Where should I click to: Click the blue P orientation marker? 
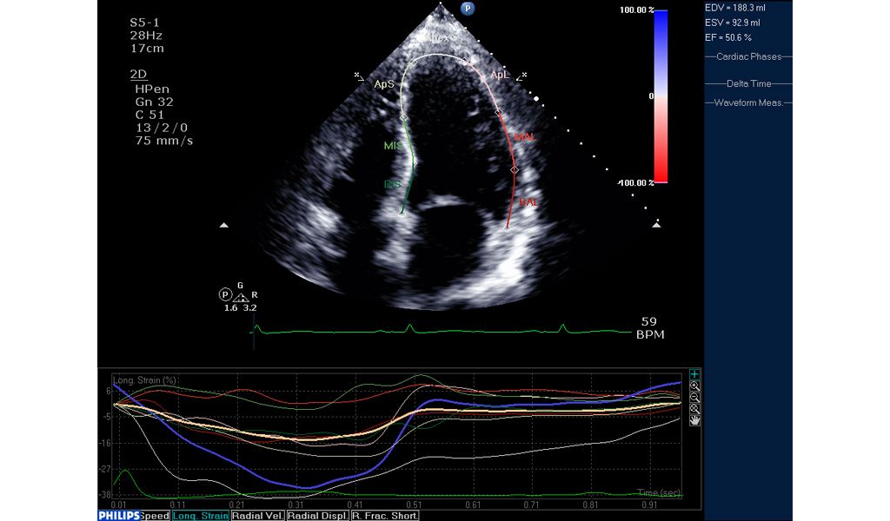[x=467, y=9]
